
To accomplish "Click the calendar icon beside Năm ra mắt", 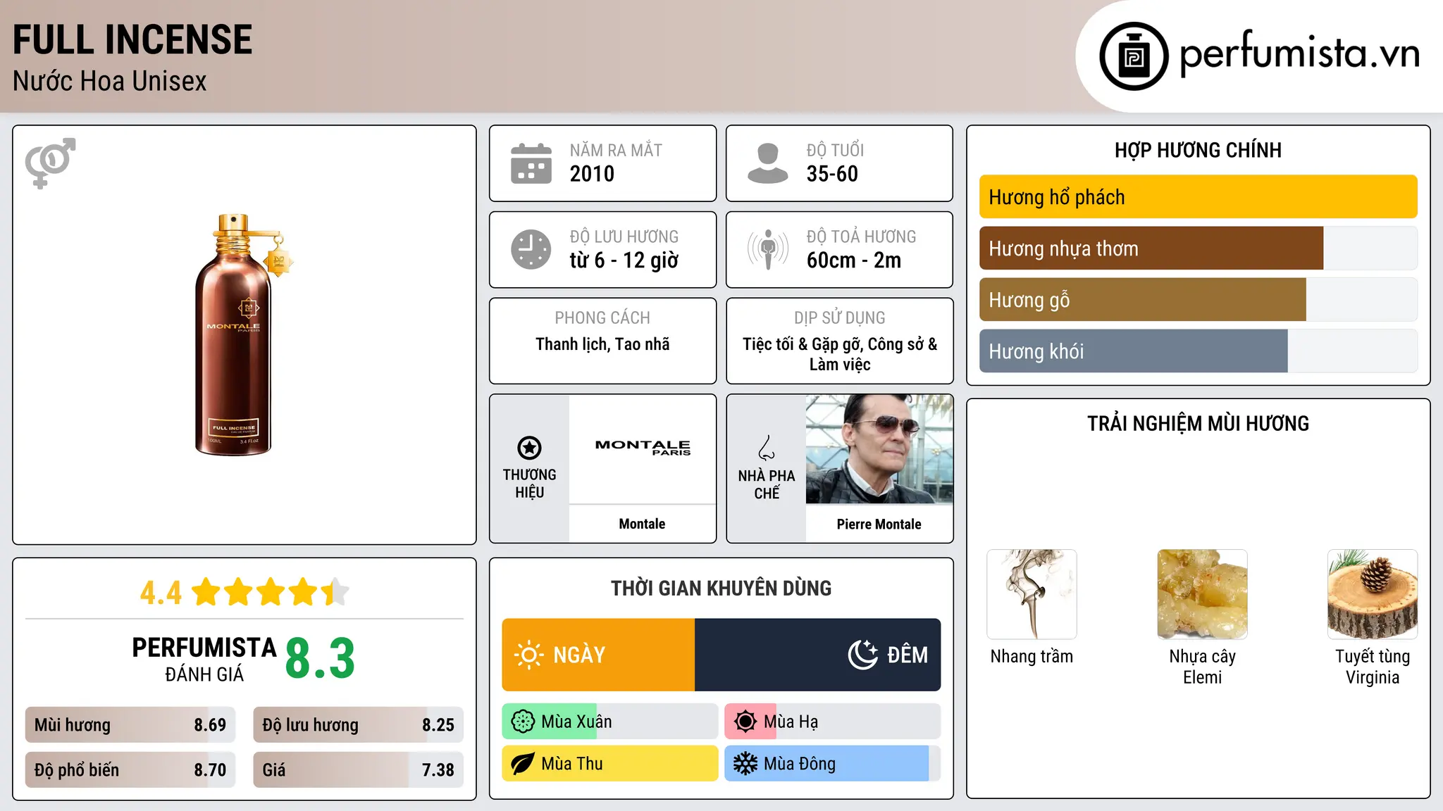I will click(531, 163).
